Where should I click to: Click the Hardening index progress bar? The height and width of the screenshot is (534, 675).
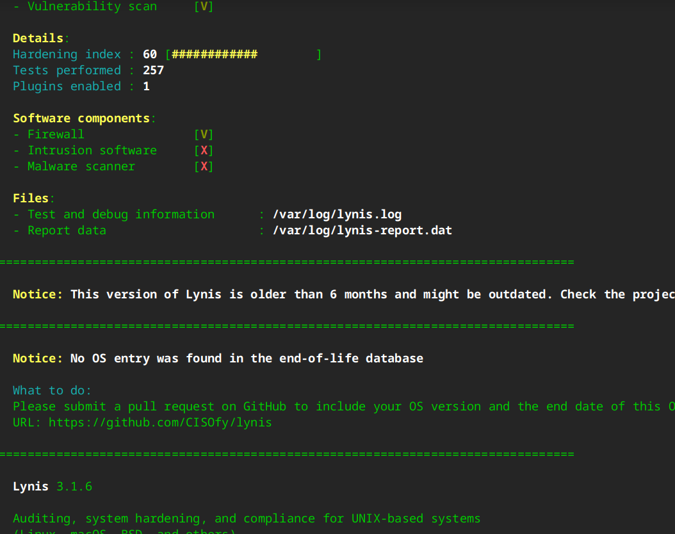pyautogui.click(x=243, y=54)
